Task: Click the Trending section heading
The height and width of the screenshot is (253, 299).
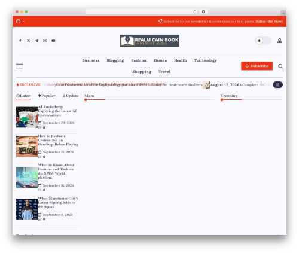Action: (229, 96)
